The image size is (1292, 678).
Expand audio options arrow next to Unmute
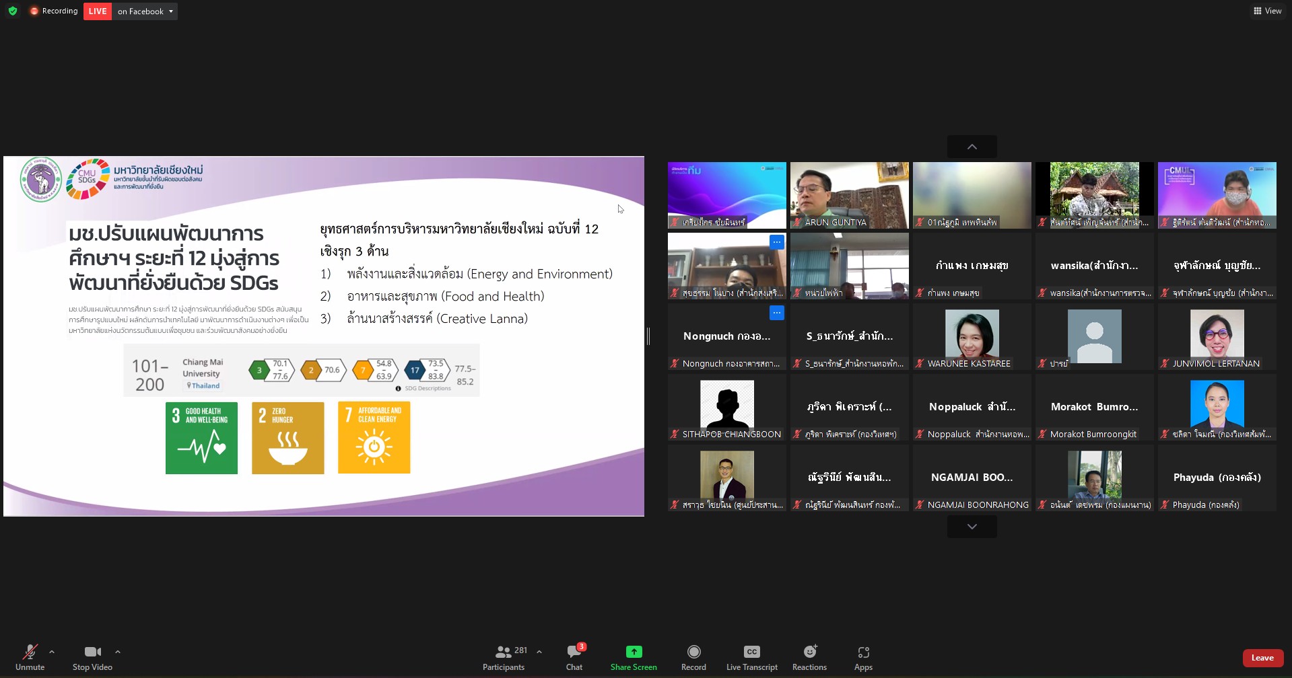point(52,652)
